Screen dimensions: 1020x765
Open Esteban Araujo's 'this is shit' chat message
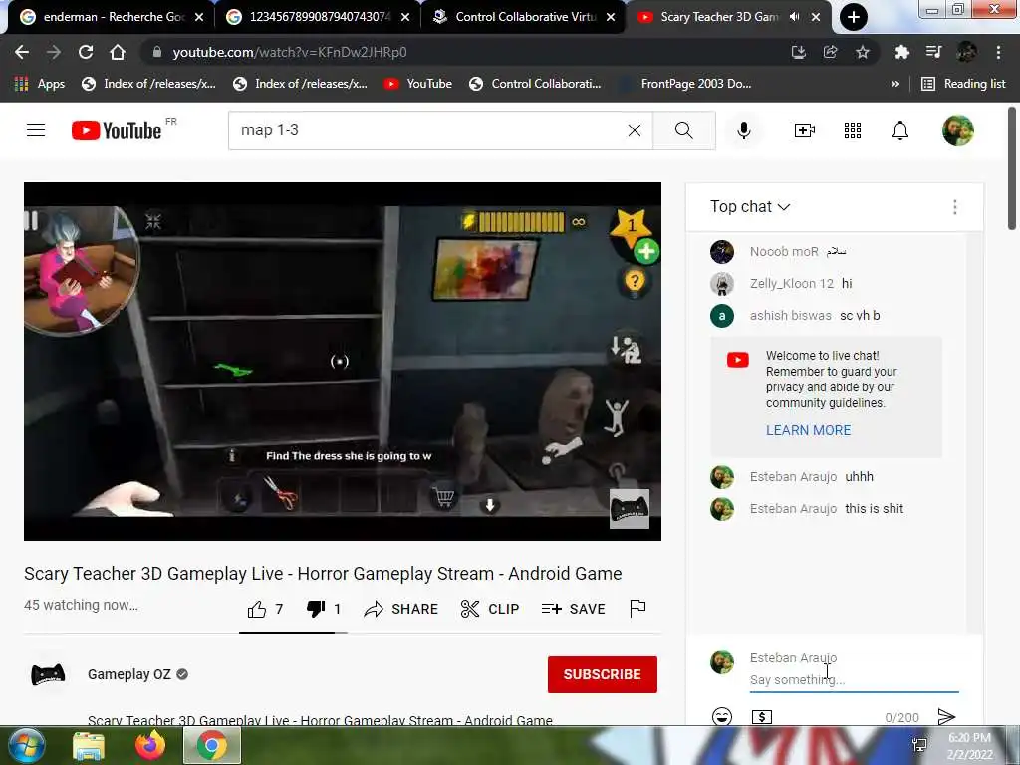tap(874, 509)
